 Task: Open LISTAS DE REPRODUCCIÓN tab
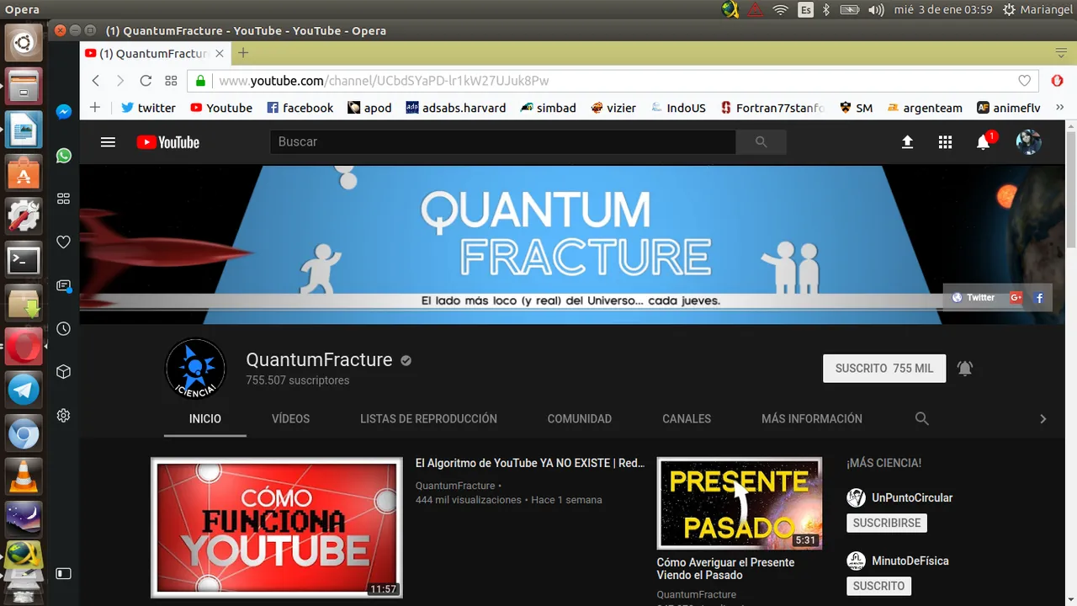pos(428,418)
